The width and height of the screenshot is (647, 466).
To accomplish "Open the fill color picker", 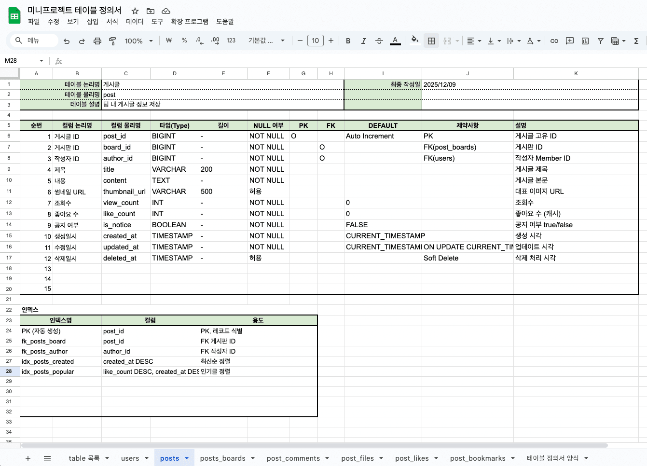I will pyautogui.click(x=414, y=41).
